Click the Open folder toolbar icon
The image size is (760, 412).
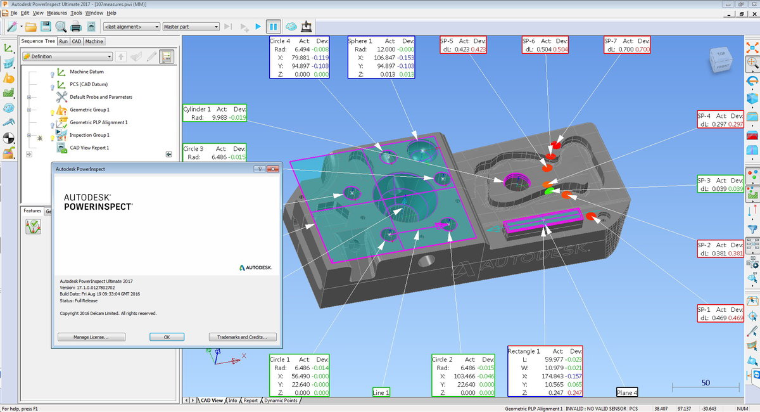click(x=30, y=27)
